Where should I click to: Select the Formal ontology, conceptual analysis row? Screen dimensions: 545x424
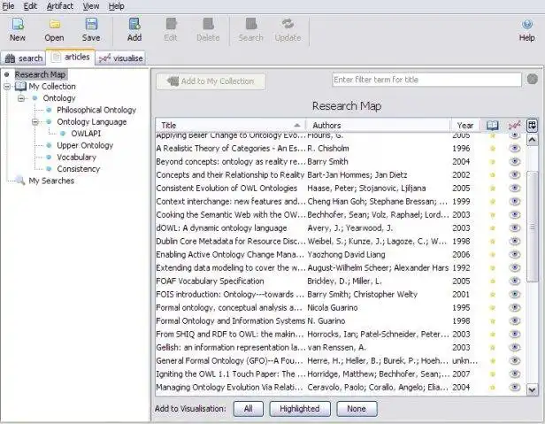[341, 308]
